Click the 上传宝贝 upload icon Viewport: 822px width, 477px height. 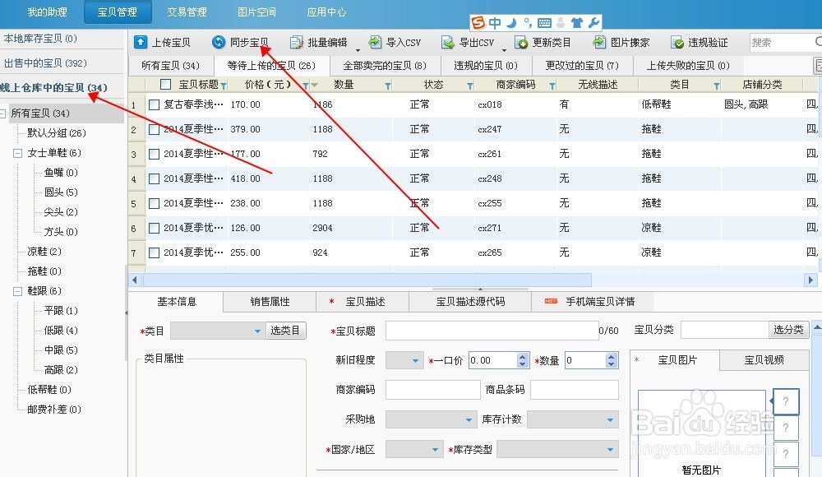pyautogui.click(x=141, y=42)
